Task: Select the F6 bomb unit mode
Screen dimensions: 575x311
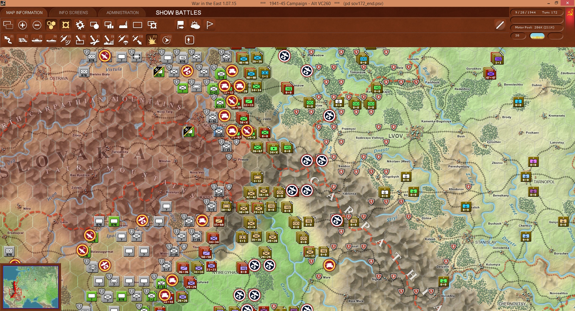Action: [80, 40]
